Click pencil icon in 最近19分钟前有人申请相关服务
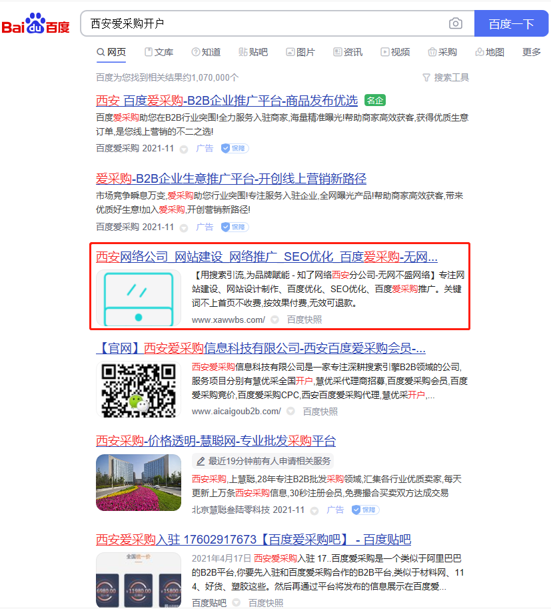 tap(201, 462)
